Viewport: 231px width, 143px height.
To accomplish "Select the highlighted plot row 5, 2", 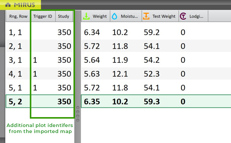I will click(x=14, y=101).
